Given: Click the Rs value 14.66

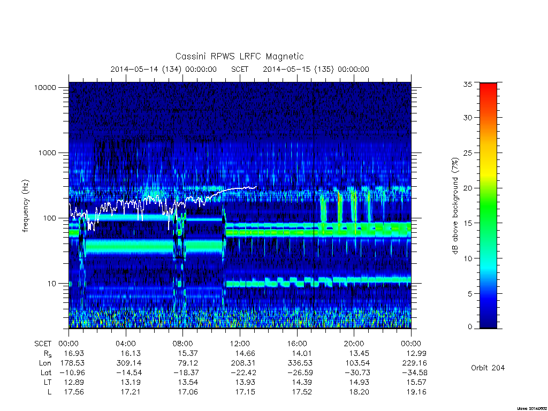Looking at the screenshot, I should (x=245, y=354).
